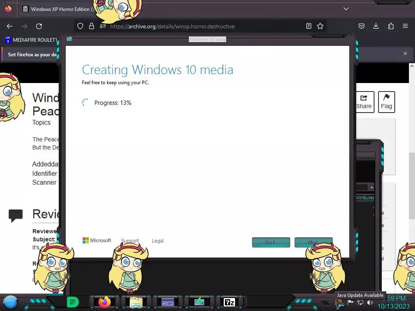This screenshot has height=311, width=415.
Task: Bookmark this page with the star
Action: [320, 26]
